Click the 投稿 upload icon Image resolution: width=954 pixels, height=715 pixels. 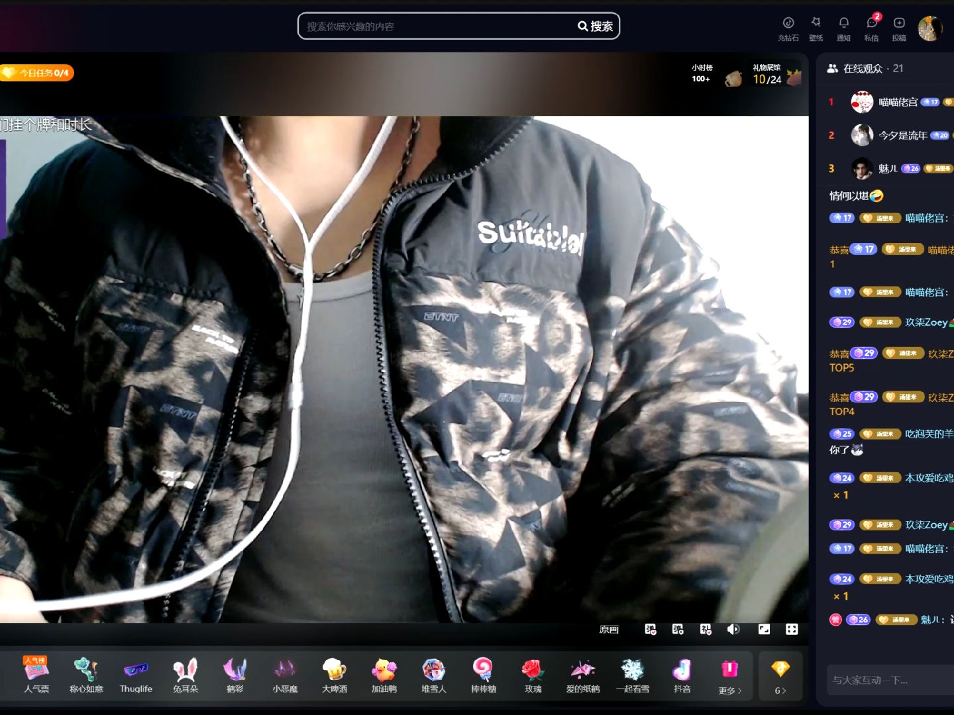click(x=899, y=29)
